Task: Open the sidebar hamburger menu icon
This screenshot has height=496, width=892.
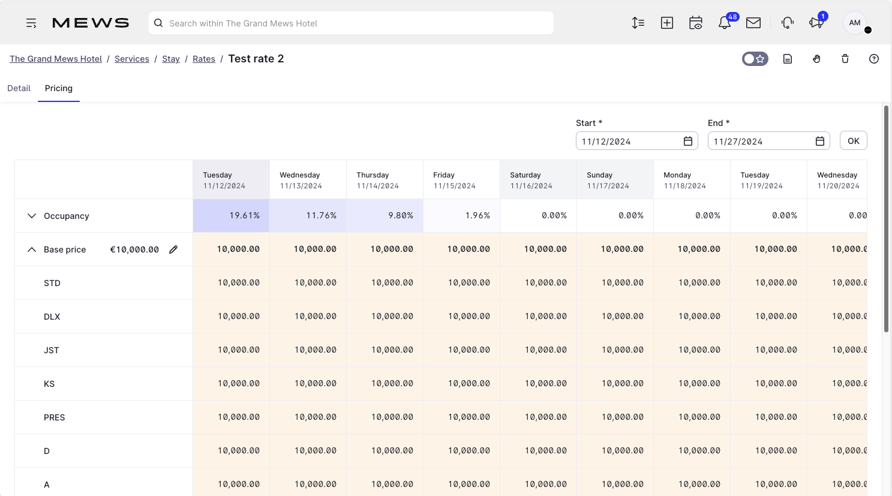Action: (31, 23)
